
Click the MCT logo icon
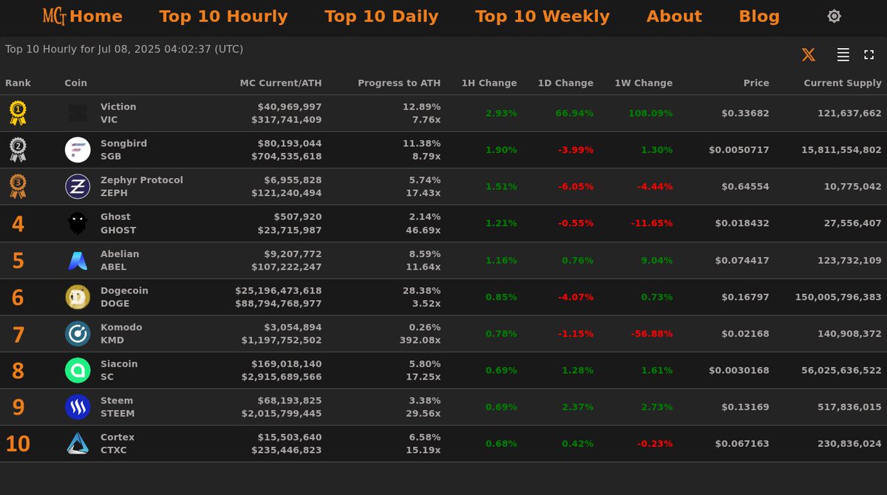pyautogui.click(x=54, y=16)
